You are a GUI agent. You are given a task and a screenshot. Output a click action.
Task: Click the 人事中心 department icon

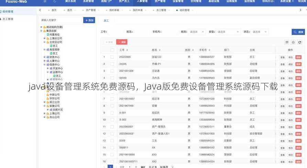point(48,61)
